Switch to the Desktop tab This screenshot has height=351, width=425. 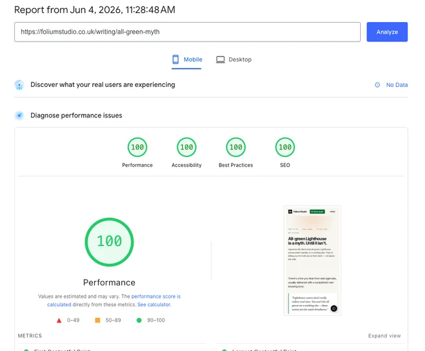pos(234,60)
